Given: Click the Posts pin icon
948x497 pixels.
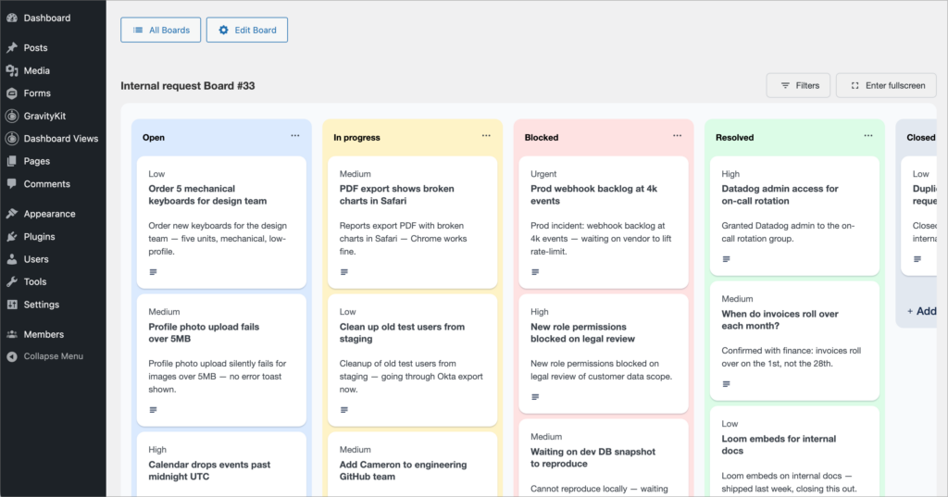Looking at the screenshot, I should pos(12,47).
